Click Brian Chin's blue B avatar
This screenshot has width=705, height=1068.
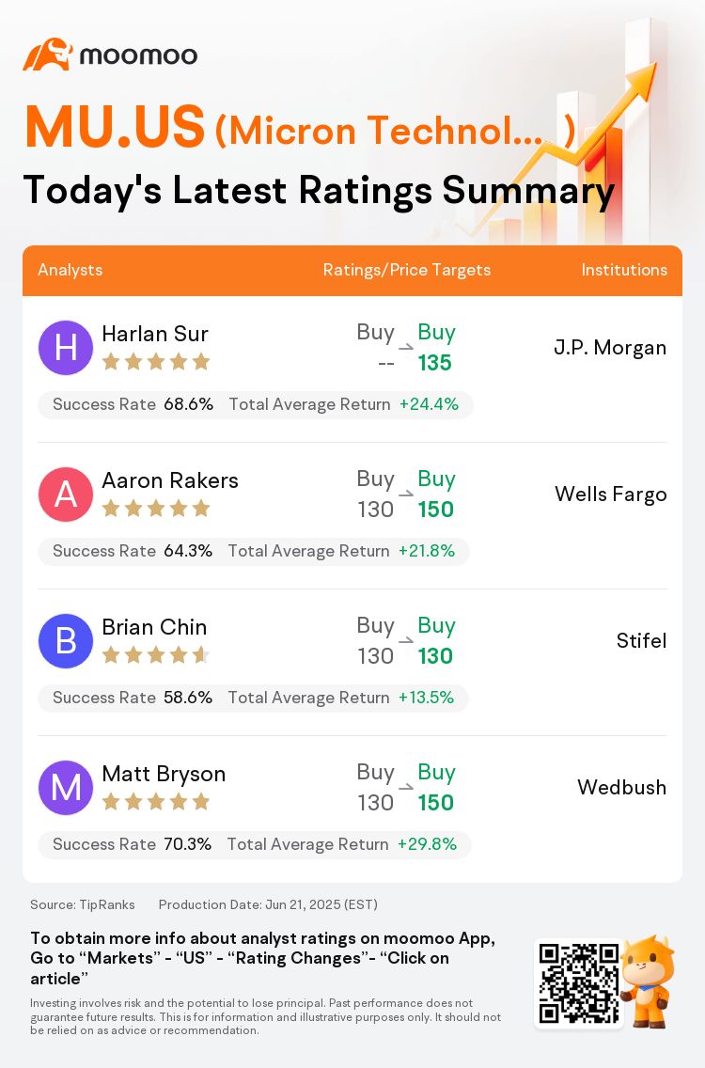click(x=66, y=641)
